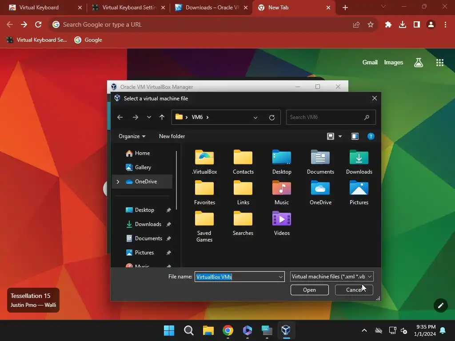This screenshot has width=455, height=341.
Task: Open Chrome downloads icon
Action: [x=402, y=25]
